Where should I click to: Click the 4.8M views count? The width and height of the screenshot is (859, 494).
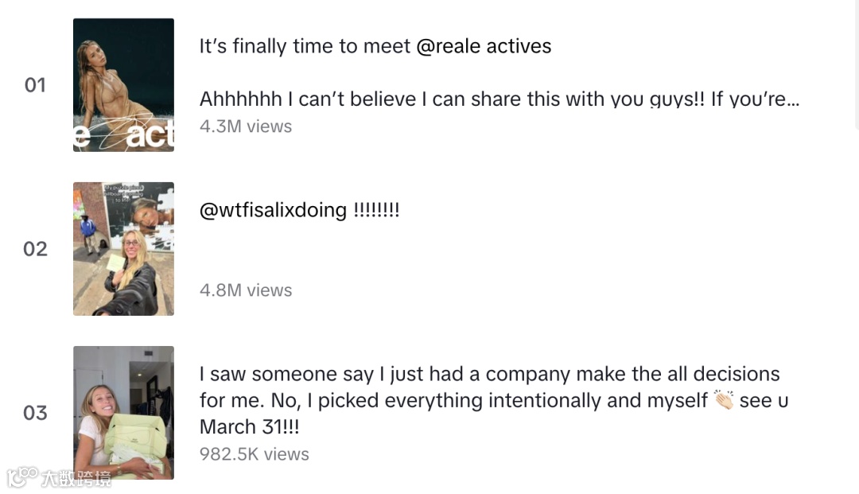click(246, 290)
